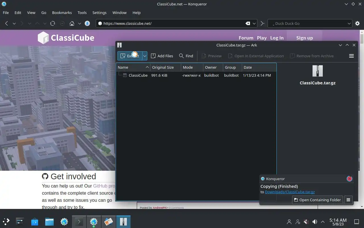This screenshot has height=228, width=364.
Task: Click pinned Konqueror globe icon in taskbar
Action: 64,221
